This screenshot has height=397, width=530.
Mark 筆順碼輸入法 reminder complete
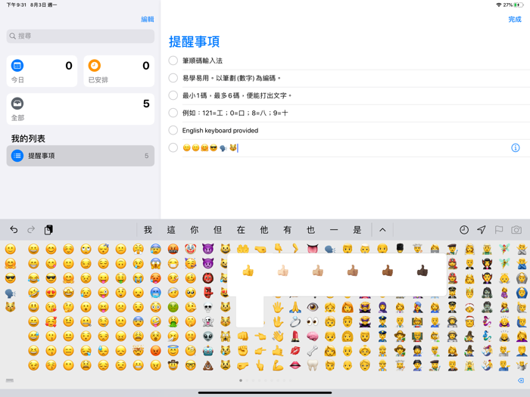point(173,60)
